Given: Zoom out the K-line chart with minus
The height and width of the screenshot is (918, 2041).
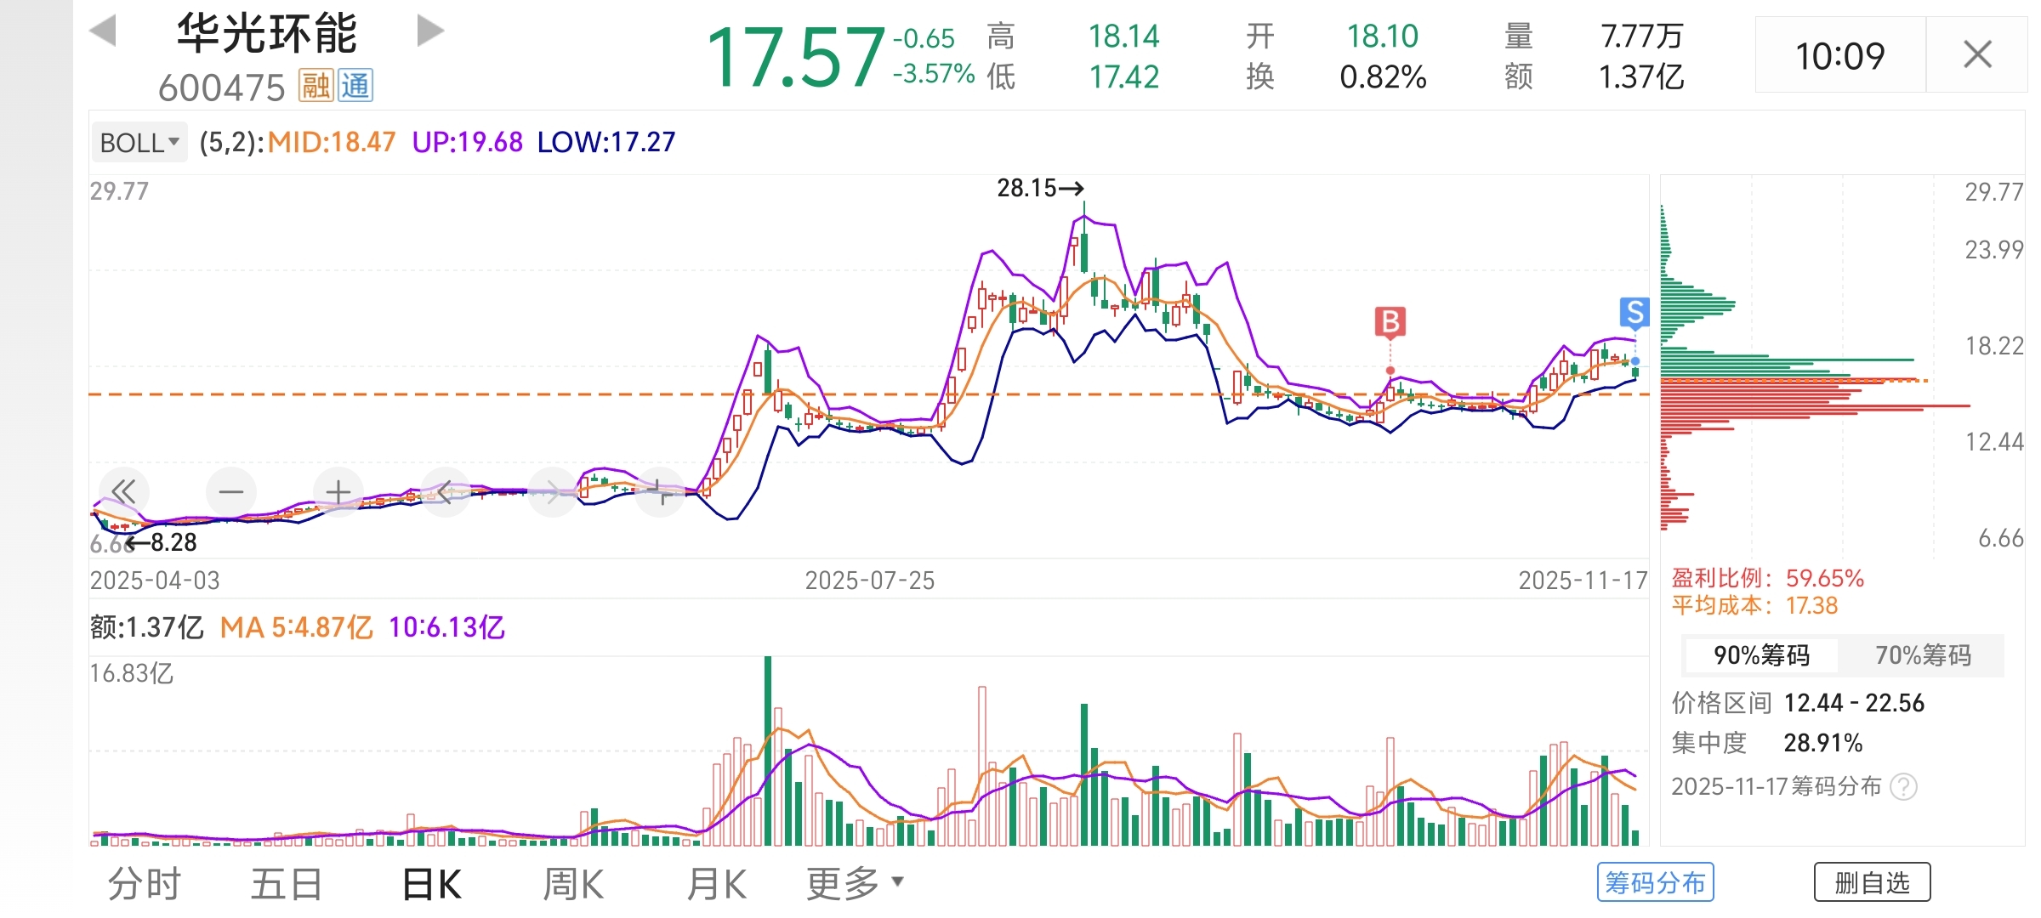Looking at the screenshot, I should tap(230, 491).
